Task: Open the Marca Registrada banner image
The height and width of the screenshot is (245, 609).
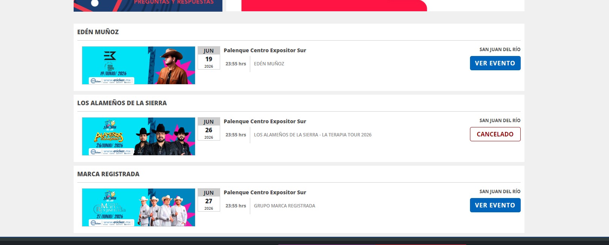Action: point(139,207)
